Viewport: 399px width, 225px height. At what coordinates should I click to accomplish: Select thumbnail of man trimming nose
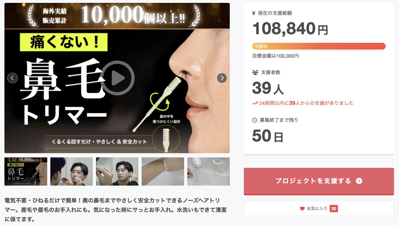tap(71, 171)
